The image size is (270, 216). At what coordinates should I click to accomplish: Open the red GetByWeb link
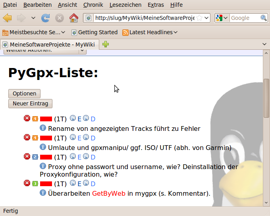(x=109, y=194)
